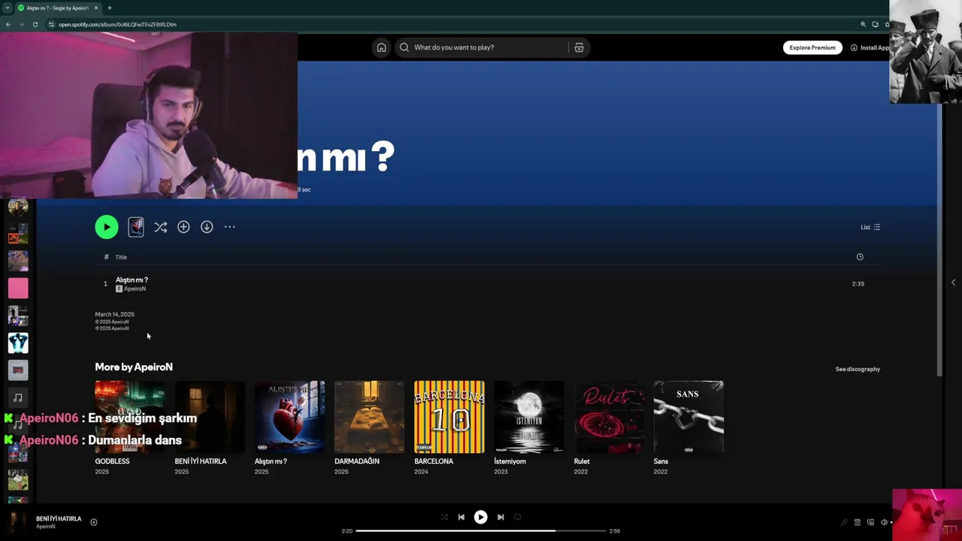Reload the page with browser refresh
Viewport: 962px width, 541px height.
pyautogui.click(x=35, y=24)
